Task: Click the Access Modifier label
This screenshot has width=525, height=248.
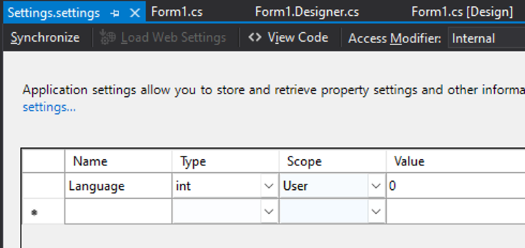Action: tap(395, 38)
